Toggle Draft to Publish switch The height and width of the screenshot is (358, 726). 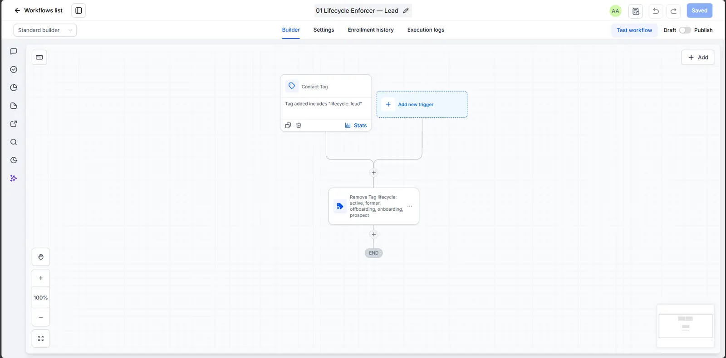pos(685,30)
